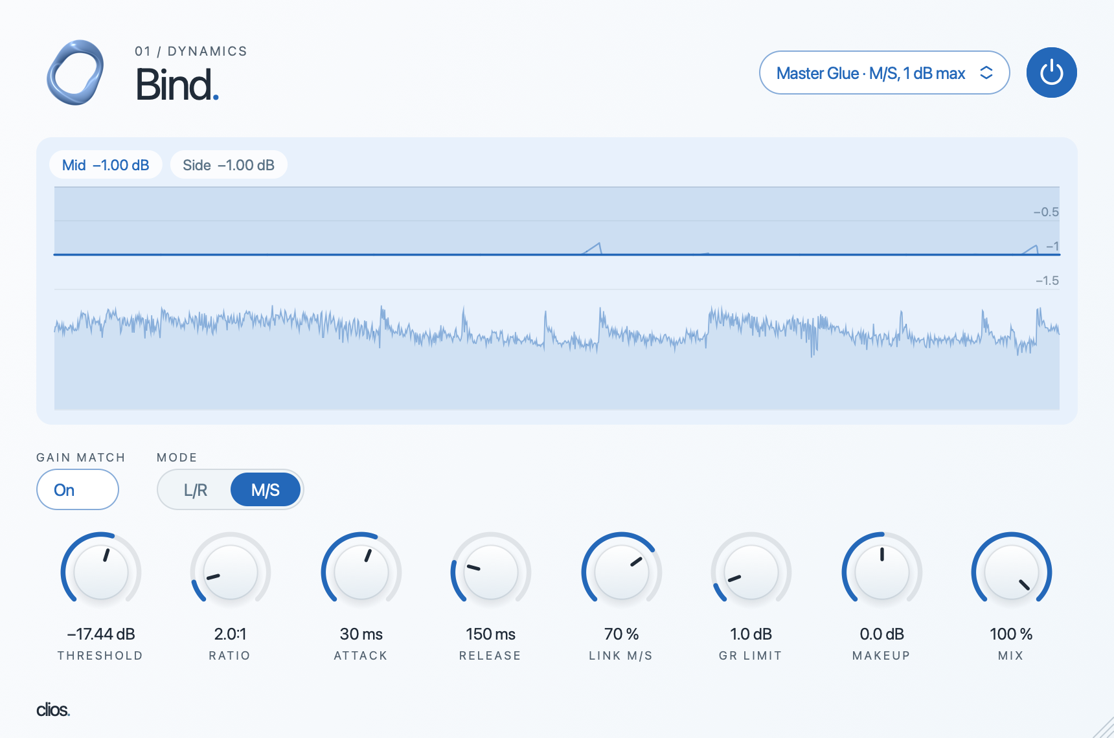Select the Mid −1.00 dB tab
Image resolution: width=1114 pixels, height=738 pixels.
click(x=106, y=165)
